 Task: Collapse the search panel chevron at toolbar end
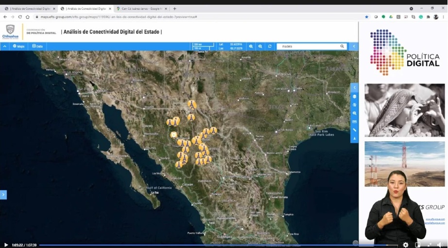click(354, 47)
